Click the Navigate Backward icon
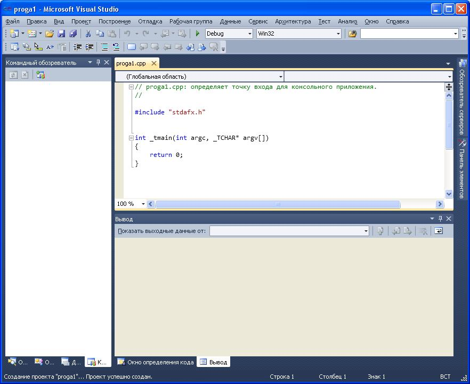 165,34
